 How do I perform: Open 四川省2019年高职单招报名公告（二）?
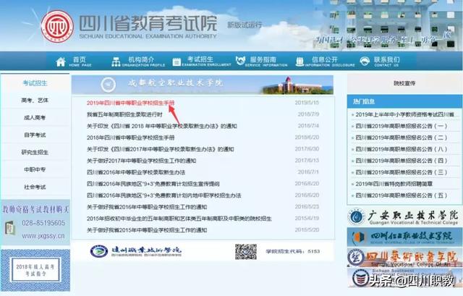coord(402,138)
